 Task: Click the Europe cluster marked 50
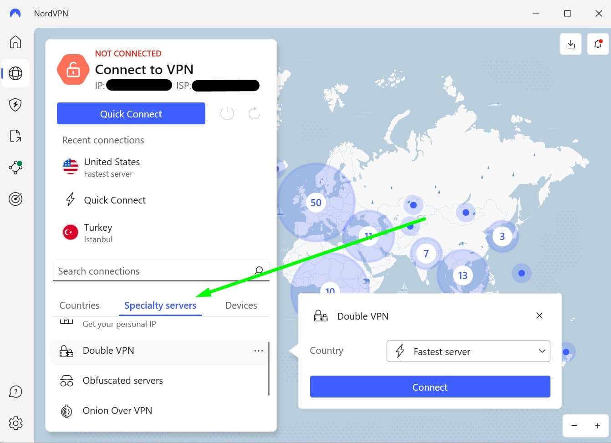[x=316, y=203]
